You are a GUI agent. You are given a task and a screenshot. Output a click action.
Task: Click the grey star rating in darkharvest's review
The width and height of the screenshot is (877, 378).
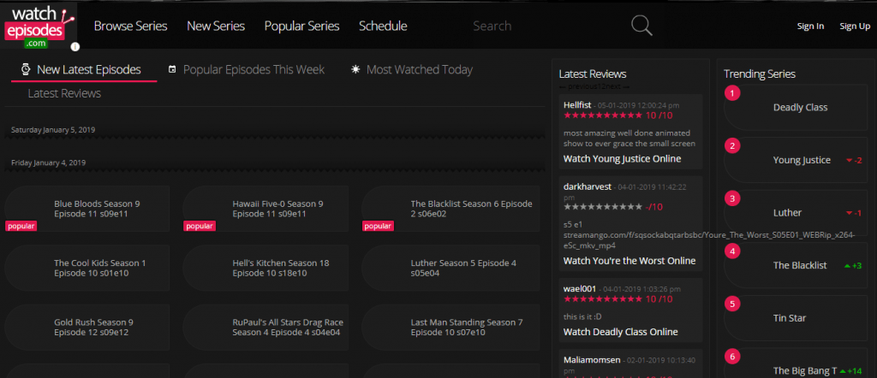point(603,207)
